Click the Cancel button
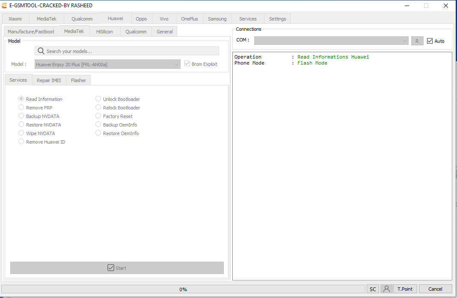This screenshot has height=298, width=457. (435, 289)
